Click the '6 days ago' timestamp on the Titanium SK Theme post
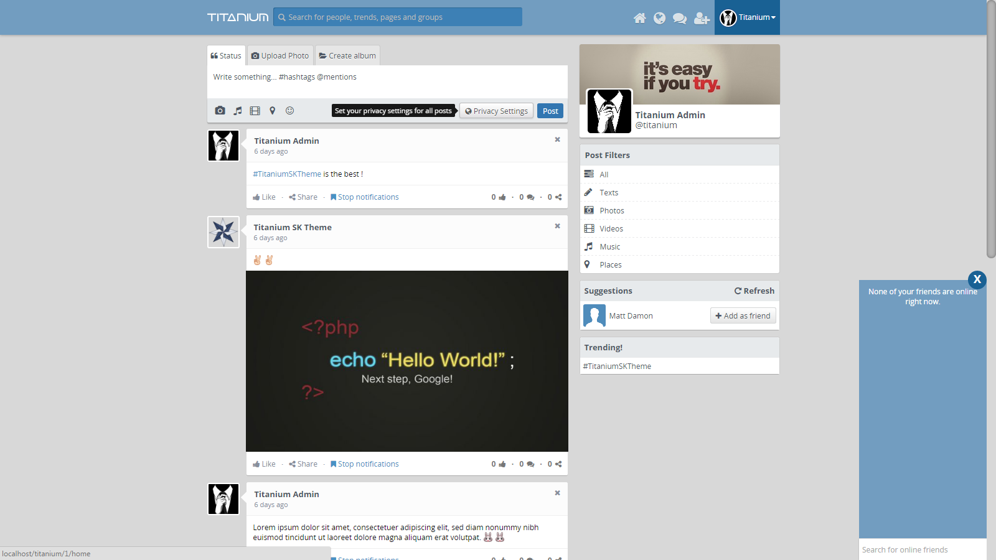This screenshot has width=996, height=560. [270, 238]
